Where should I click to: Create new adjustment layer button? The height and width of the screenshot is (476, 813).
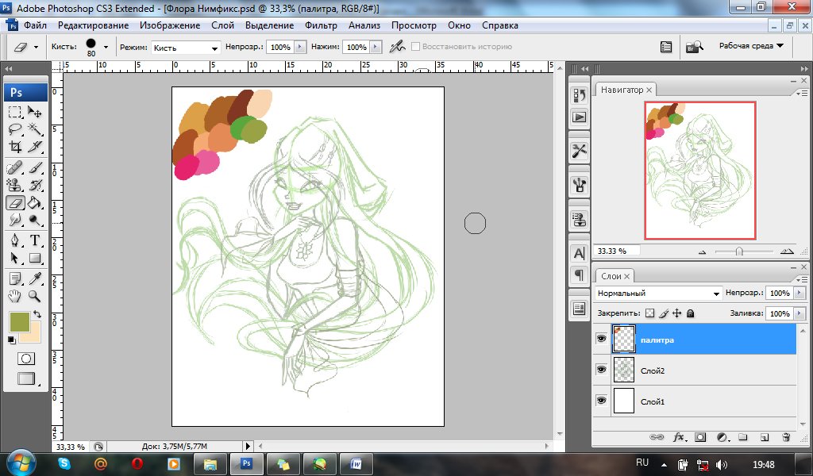(722, 437)
